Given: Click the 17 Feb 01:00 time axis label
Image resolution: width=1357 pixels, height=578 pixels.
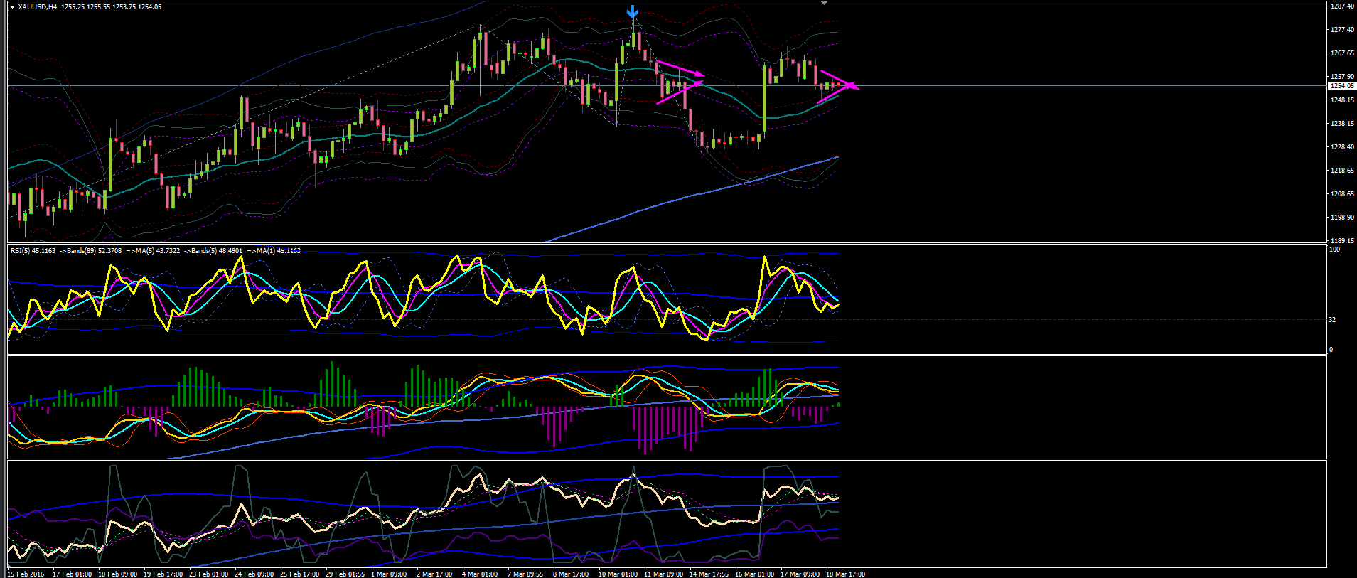Looking at the screenshot, I should (x=72, y=574).
